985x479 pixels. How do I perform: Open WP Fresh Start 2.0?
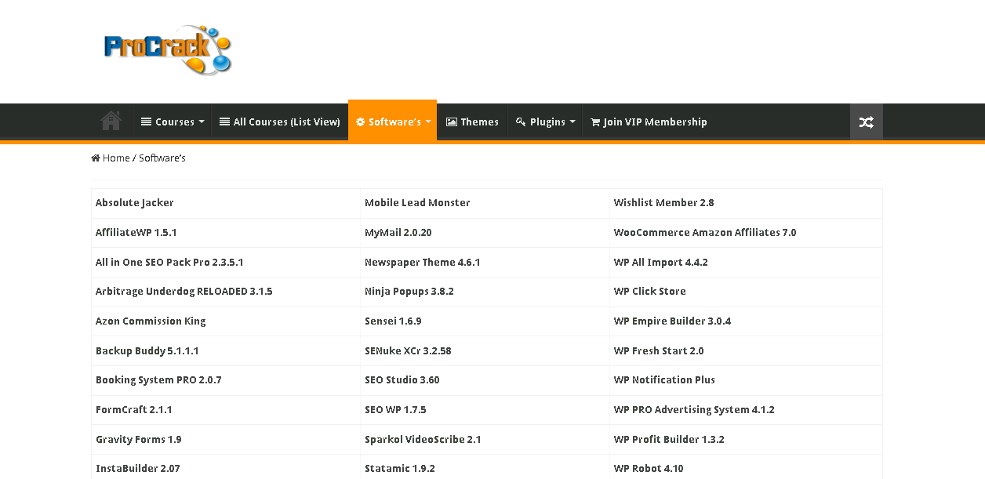659,351
